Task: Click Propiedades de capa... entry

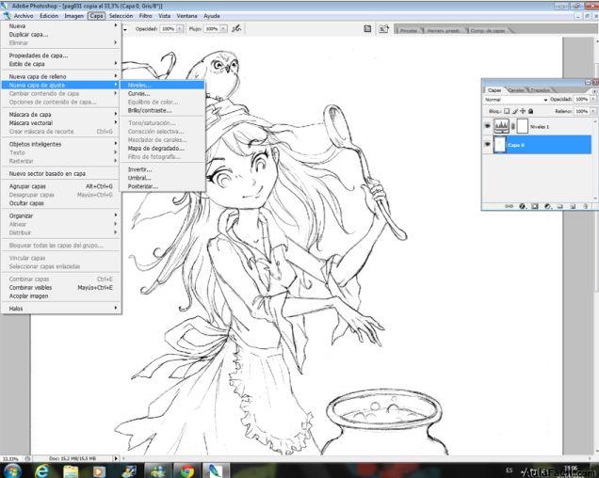Action: [x=61, y=56]
